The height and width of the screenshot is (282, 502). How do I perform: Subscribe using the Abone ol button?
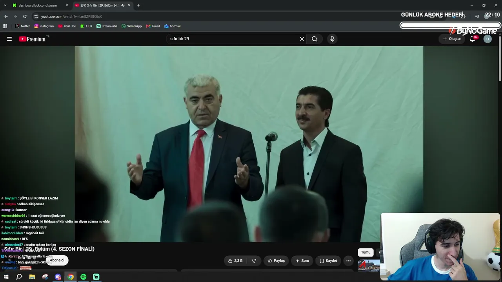click(x=57, y=260)
